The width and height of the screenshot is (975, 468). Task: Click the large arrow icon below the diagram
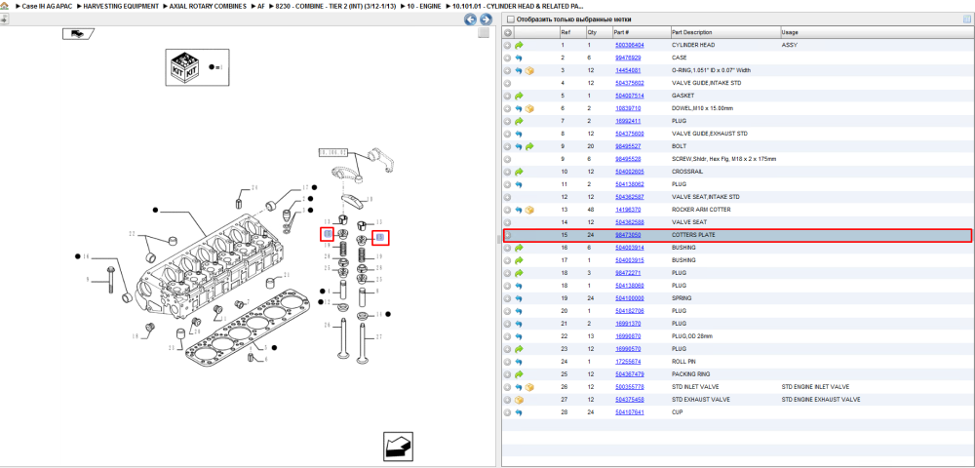(x=398, y=445)
